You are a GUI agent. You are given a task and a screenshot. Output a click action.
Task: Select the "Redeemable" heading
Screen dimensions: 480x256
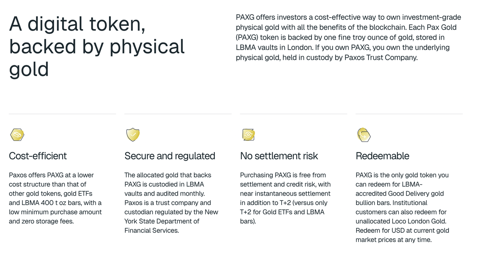click(x=382, y=156)
